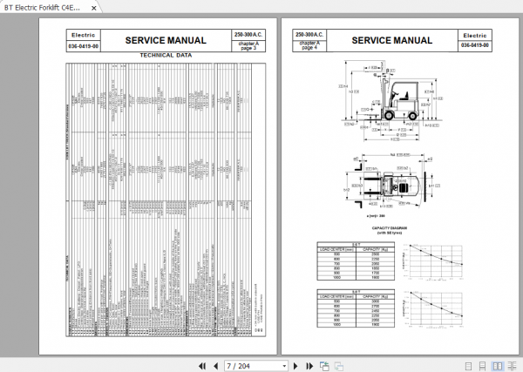This screenshot has height=372, width=523.
Task: Click 'chapter A page 3' header cell
Action: click(248, 45)
